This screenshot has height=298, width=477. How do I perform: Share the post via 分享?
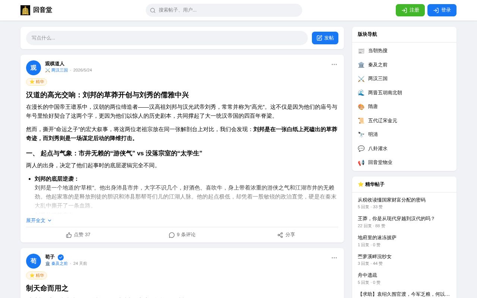point(286,235)
